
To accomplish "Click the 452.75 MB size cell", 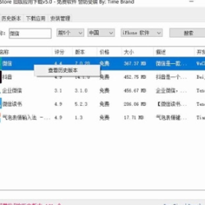I will pos(135,77).
